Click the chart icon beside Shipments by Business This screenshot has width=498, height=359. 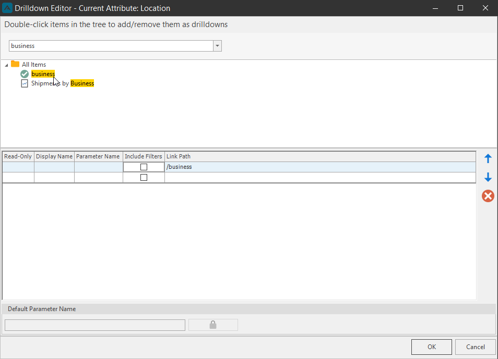tap(25, 83)
